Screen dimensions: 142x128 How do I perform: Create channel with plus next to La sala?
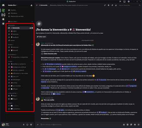pyautogui.click(x=32, y=61)
